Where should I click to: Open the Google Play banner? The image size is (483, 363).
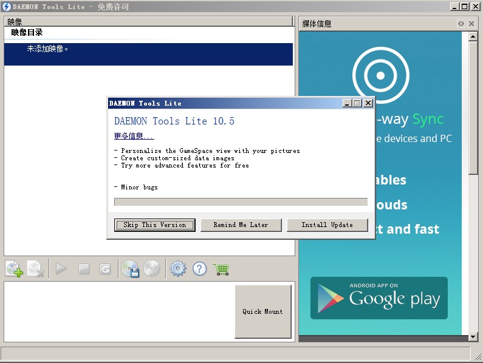click(x=379, y=298)
